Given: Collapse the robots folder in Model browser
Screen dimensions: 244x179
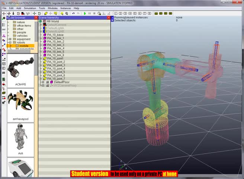Looking at the screenshot, I should click(10, 43).
